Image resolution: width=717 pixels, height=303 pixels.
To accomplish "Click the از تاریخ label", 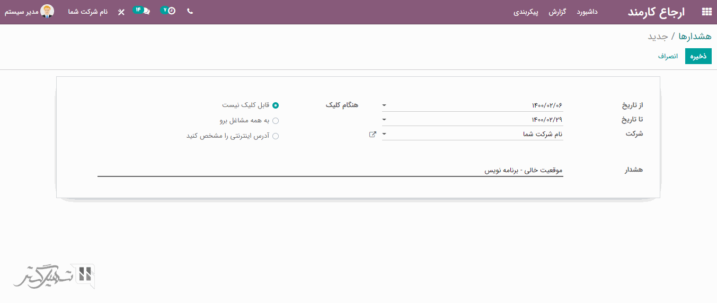I will (632, 105).
